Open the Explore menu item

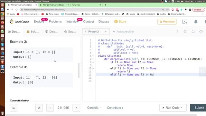pos(39,22)
